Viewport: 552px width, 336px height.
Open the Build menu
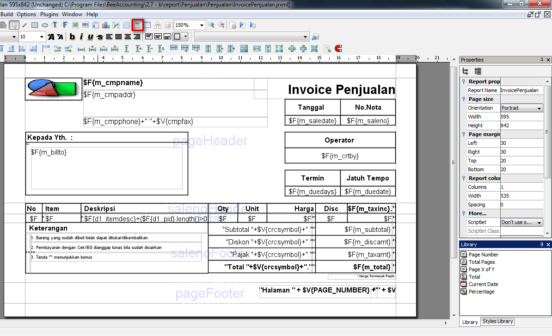click(7, 14)
